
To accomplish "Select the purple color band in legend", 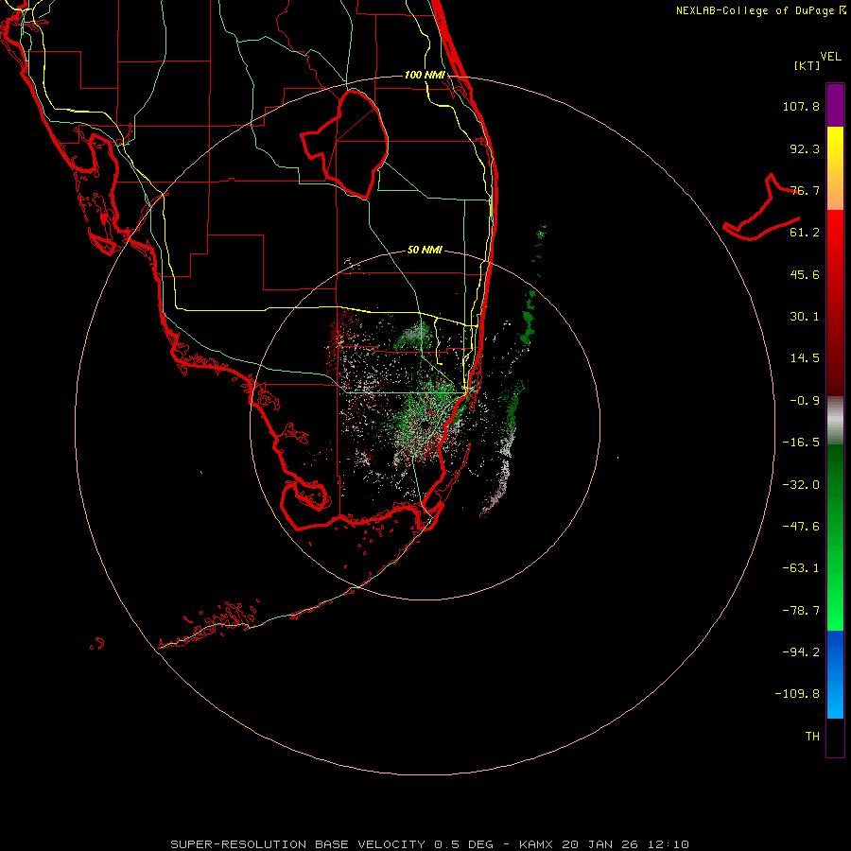I will coord(835,106).
